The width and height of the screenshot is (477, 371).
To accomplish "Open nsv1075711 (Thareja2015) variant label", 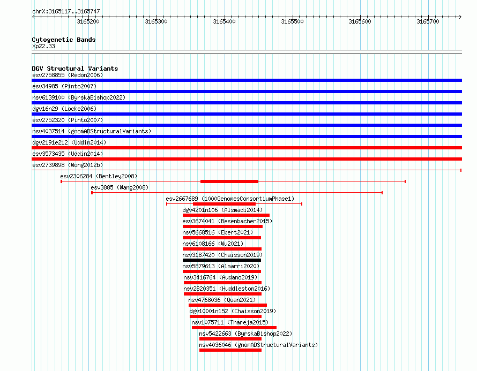I will (x=230, y=322).
